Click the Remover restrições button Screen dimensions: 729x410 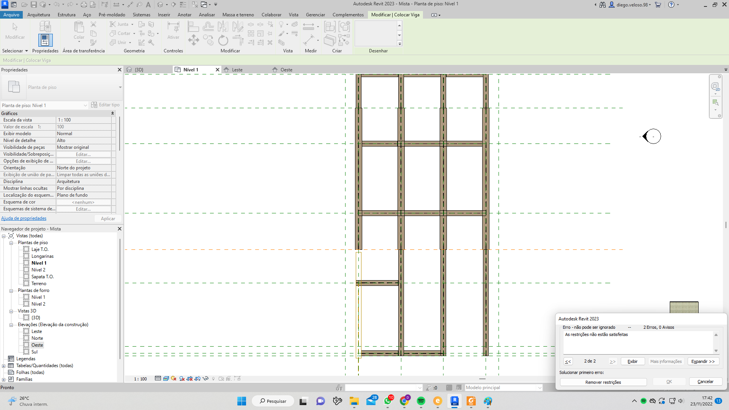603,382
